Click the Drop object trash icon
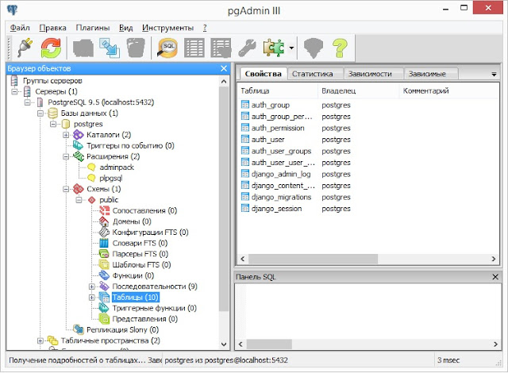This screenshot has height=373, width=508. click(136, 48)
